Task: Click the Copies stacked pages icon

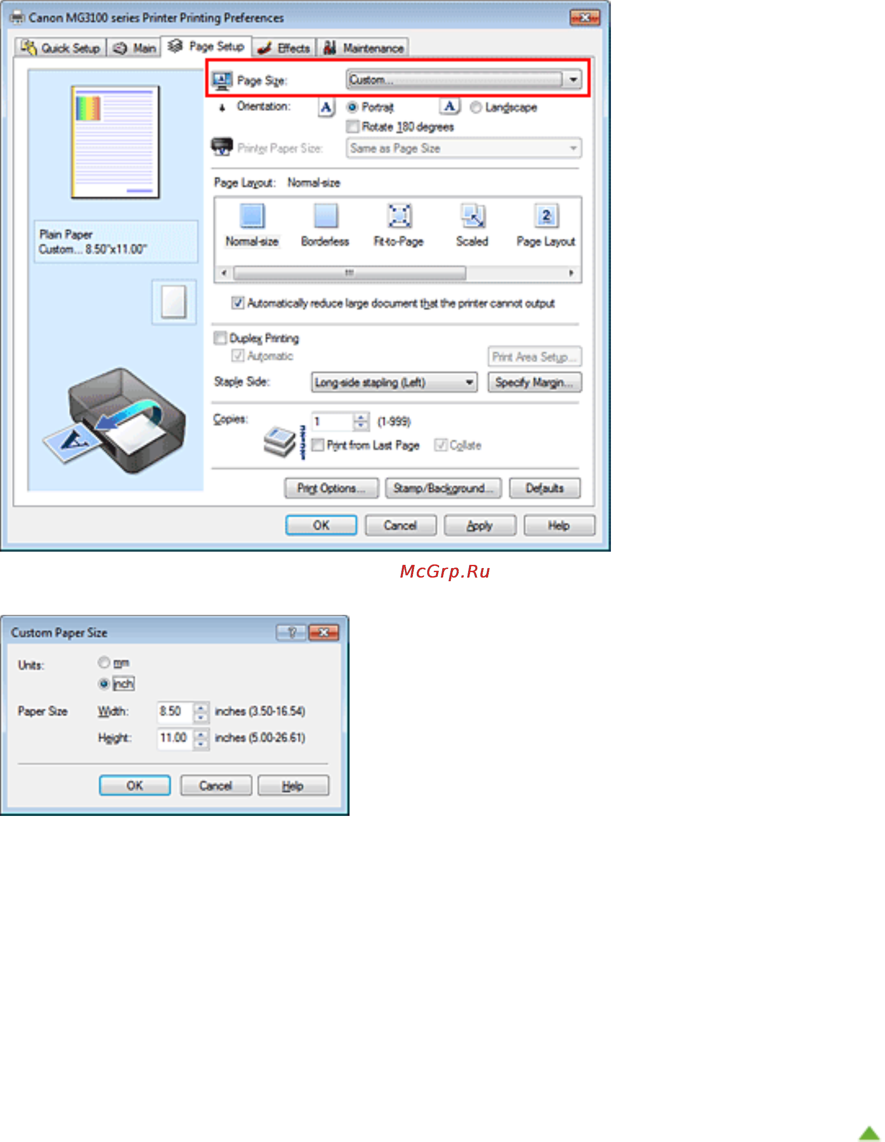Action: (280, 442)
